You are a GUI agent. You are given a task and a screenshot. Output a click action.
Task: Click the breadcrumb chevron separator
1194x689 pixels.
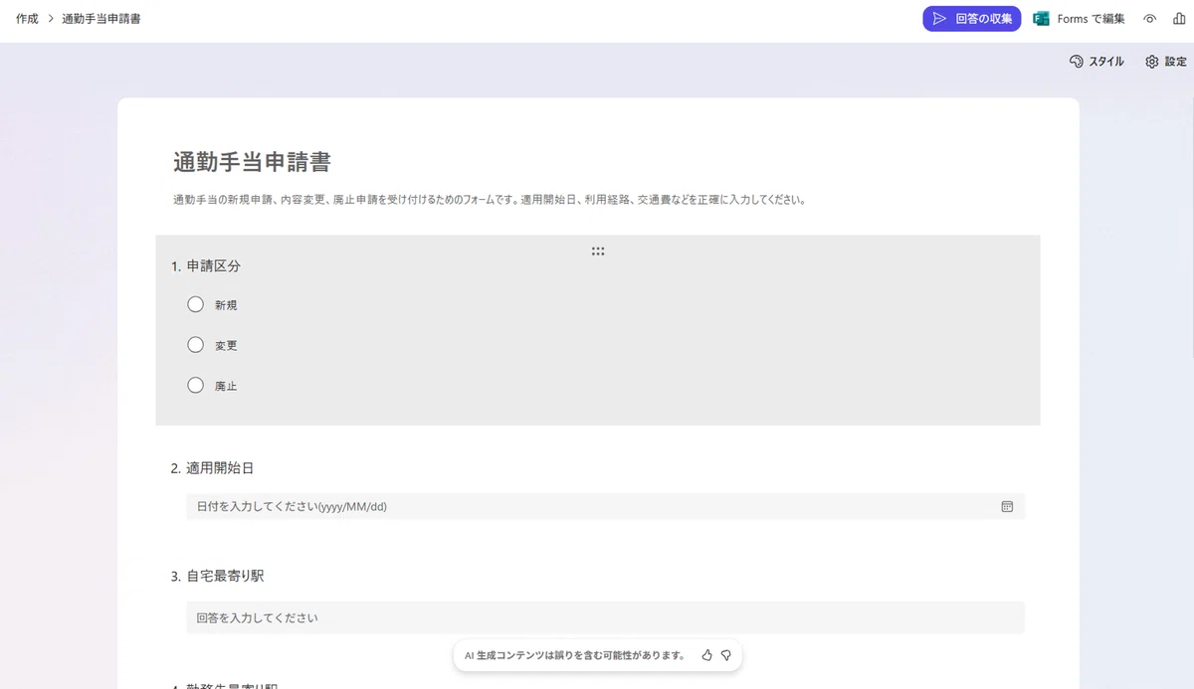coord(50,19)
